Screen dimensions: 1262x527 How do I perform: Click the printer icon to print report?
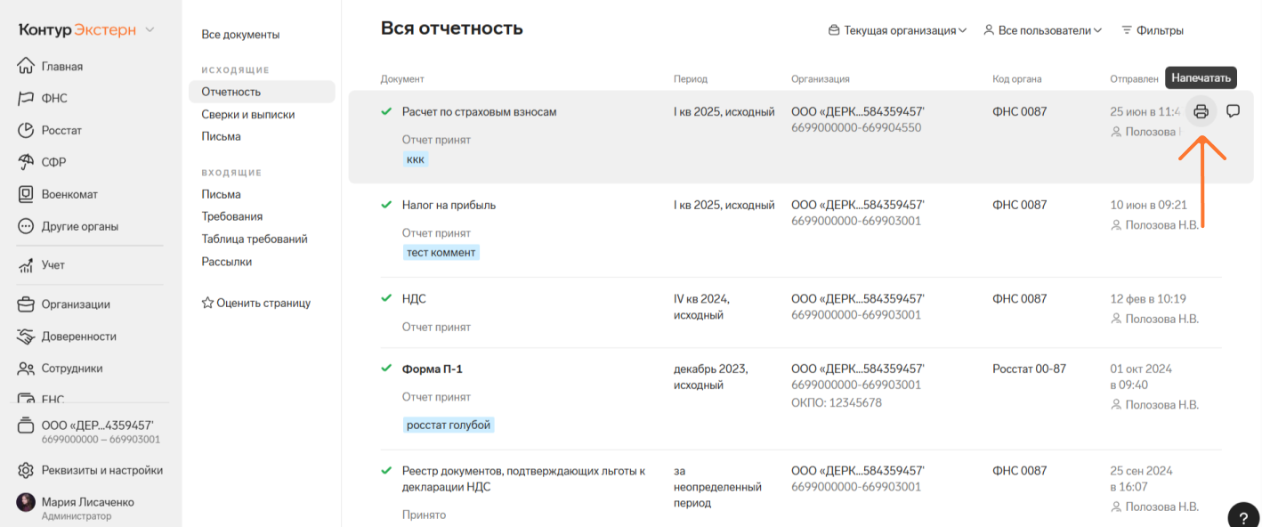(1201, 111)
